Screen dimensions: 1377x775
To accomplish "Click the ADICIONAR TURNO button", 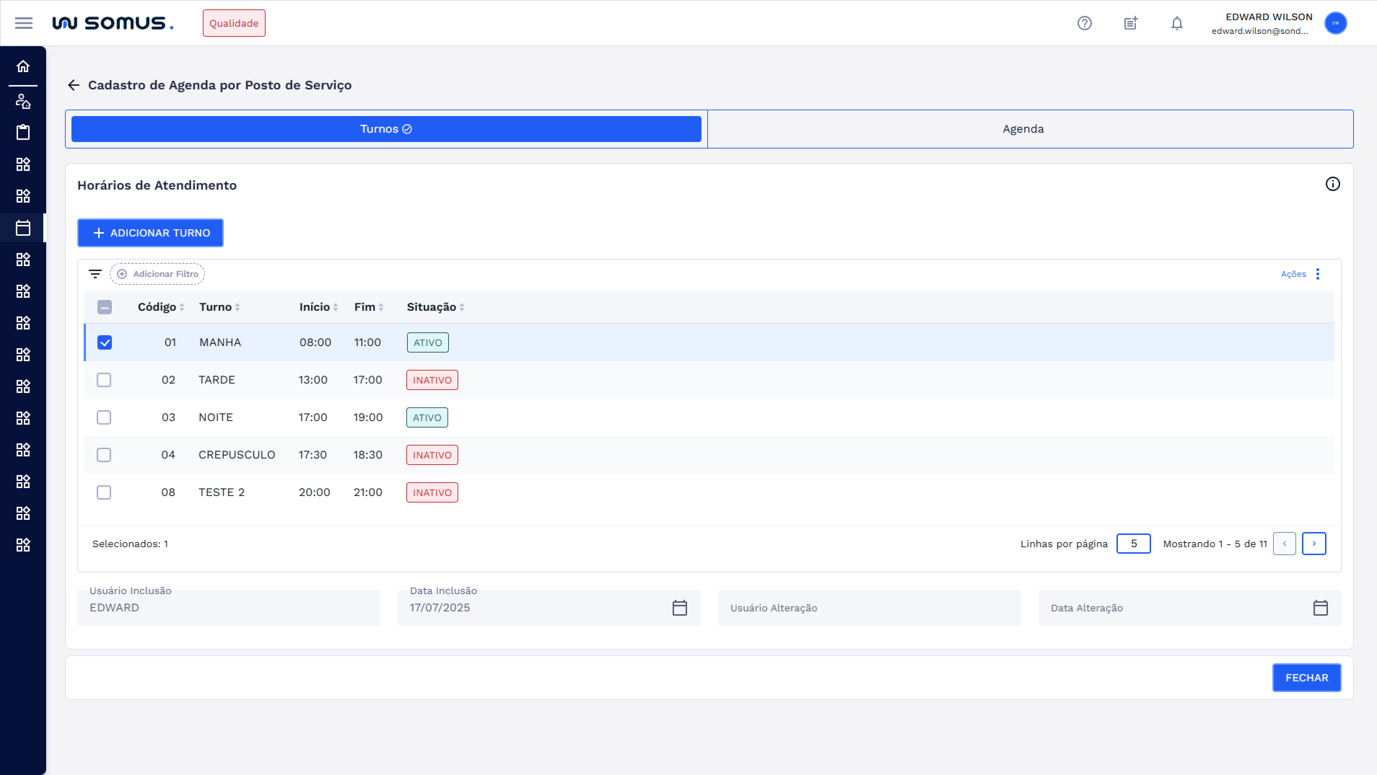I will (150, 233).
